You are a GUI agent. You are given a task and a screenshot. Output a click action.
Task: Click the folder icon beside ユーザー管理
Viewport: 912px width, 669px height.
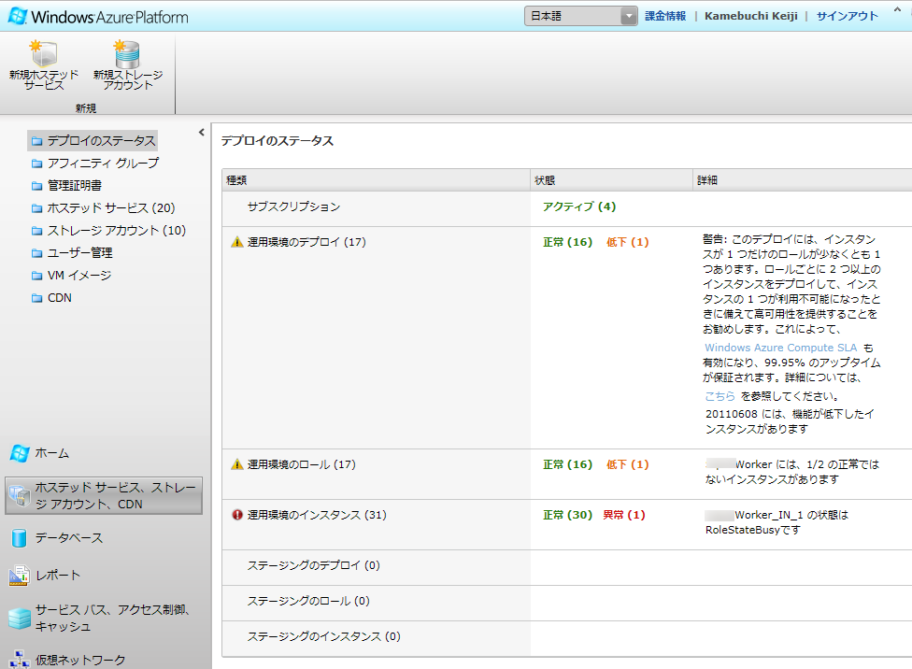point(37,253)
